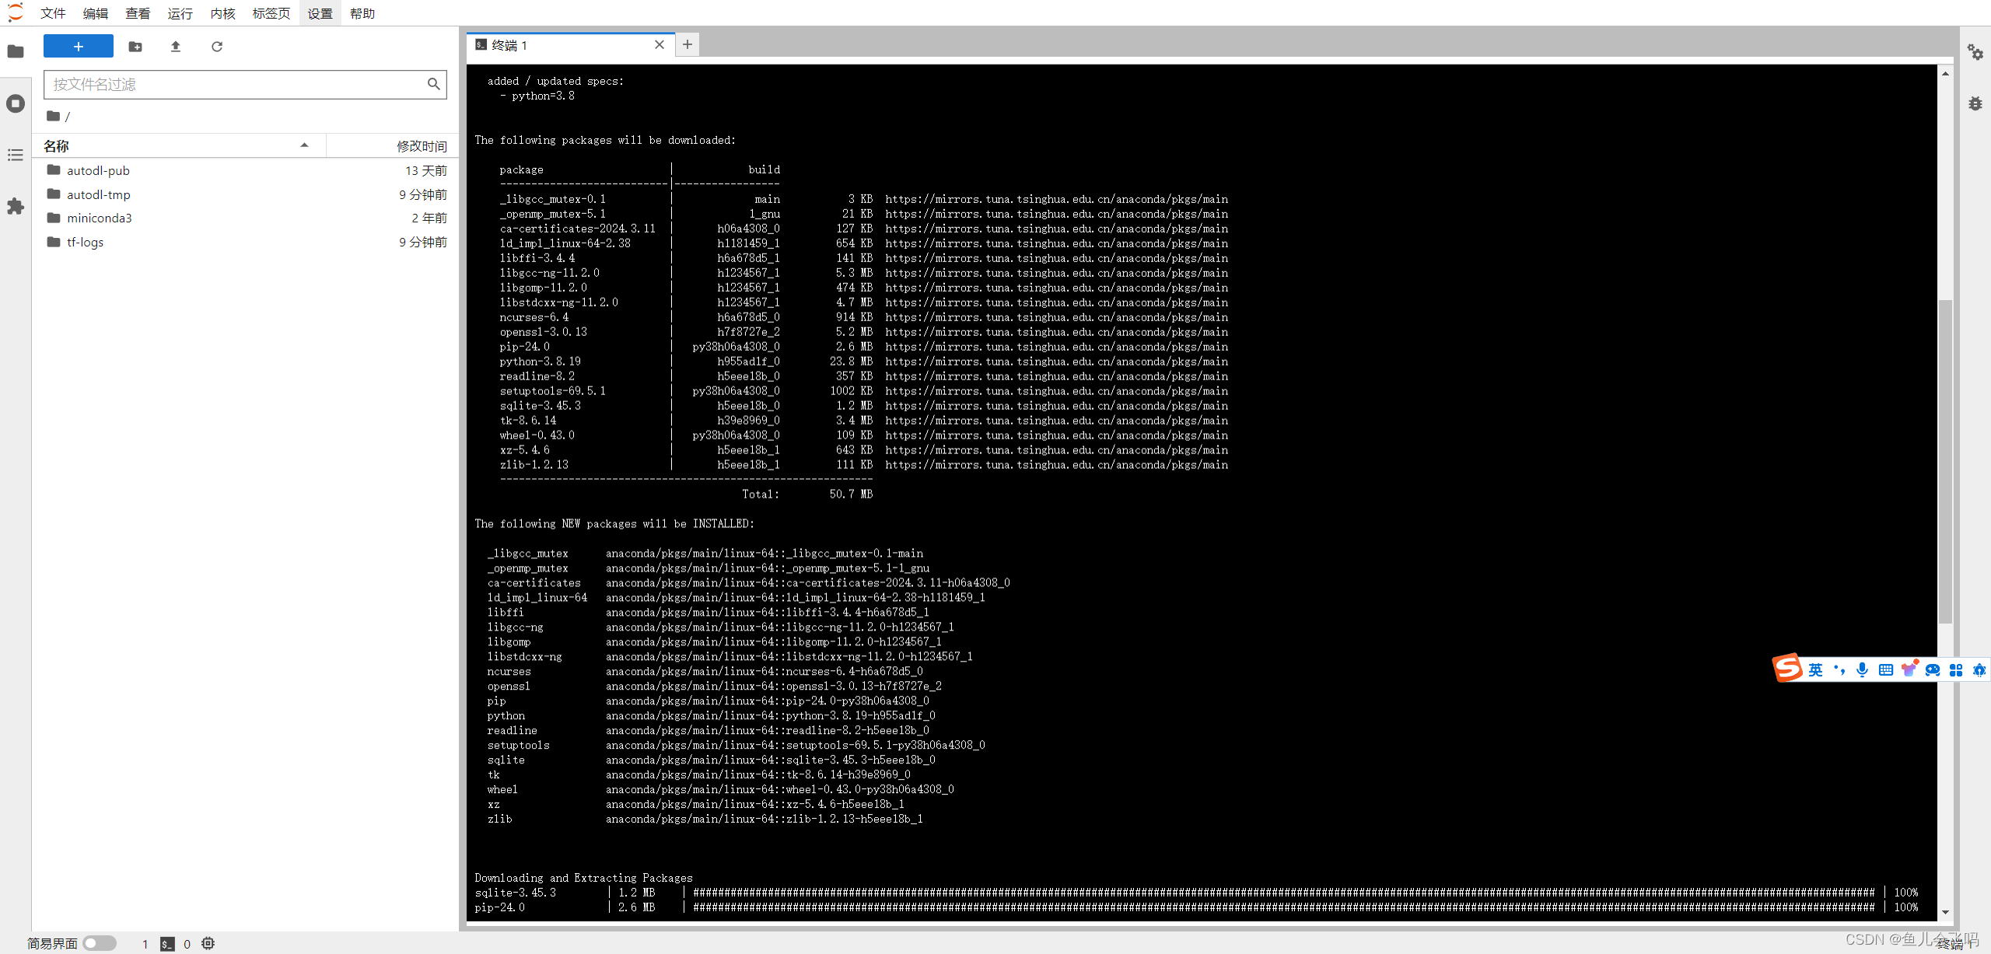Screen dimensions: 1991x954
Task: Switch Sogou input language by clicking 英
Action: click(1814, 669)
